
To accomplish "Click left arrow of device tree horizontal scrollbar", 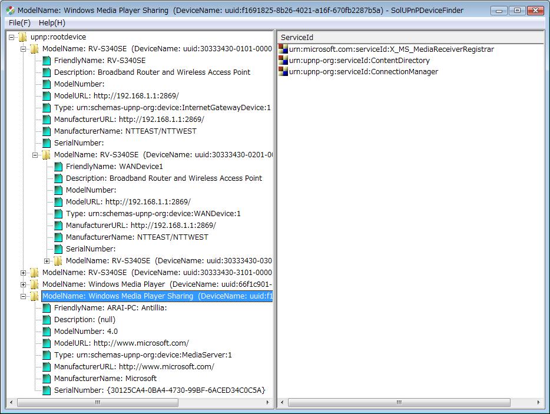I will [11, 402].
